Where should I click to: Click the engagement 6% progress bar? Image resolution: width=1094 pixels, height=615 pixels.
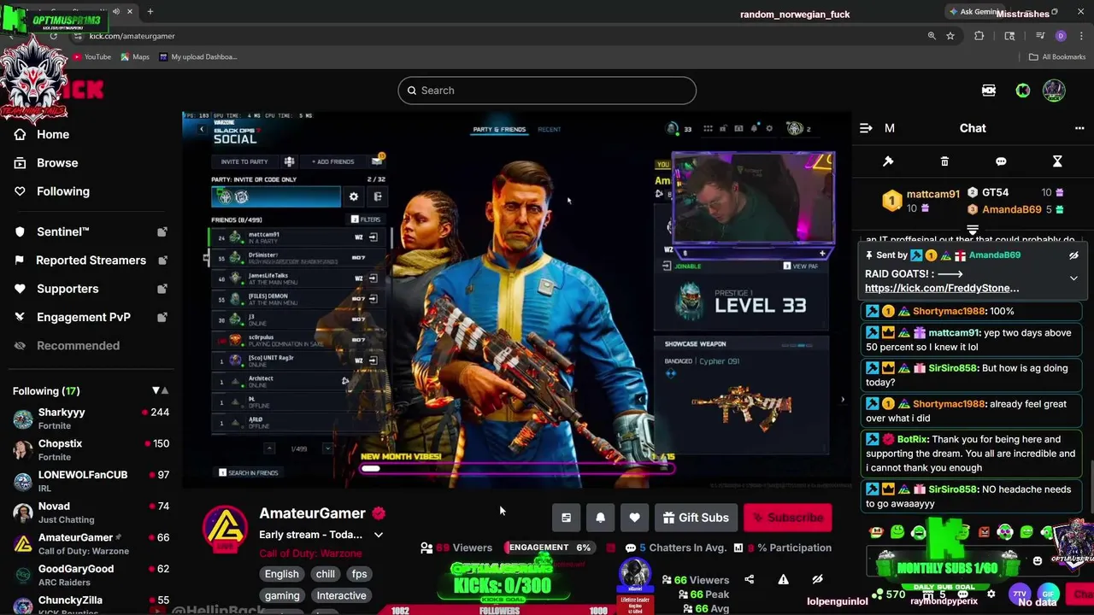pyautogui.click(x=550, y=548)
